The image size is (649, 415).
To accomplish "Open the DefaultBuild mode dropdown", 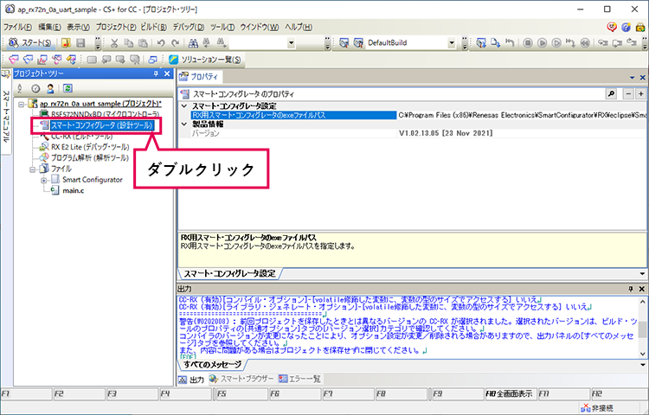I will click(451, 42).
